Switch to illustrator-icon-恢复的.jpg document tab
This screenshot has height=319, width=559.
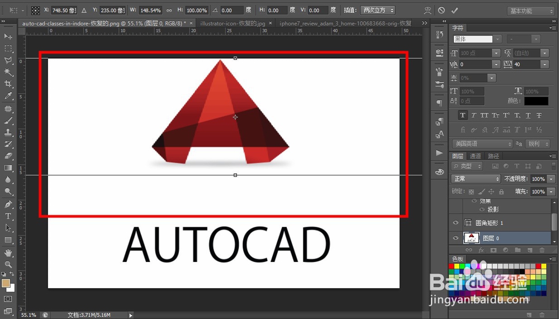coord(233,23)
